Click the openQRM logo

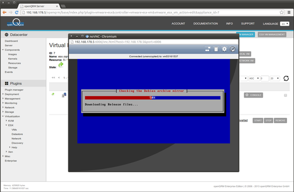click(16, 22)
